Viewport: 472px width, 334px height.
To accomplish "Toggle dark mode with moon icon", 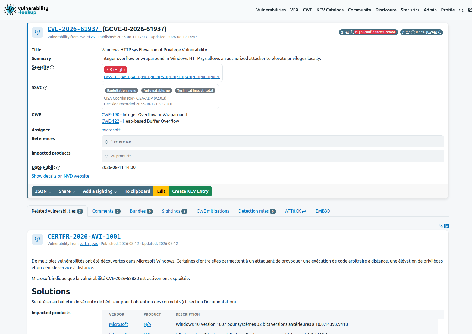I will tap(470, 10).
